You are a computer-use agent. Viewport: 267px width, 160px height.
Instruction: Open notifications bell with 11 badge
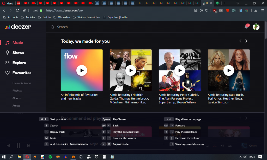tap(246, 27)
